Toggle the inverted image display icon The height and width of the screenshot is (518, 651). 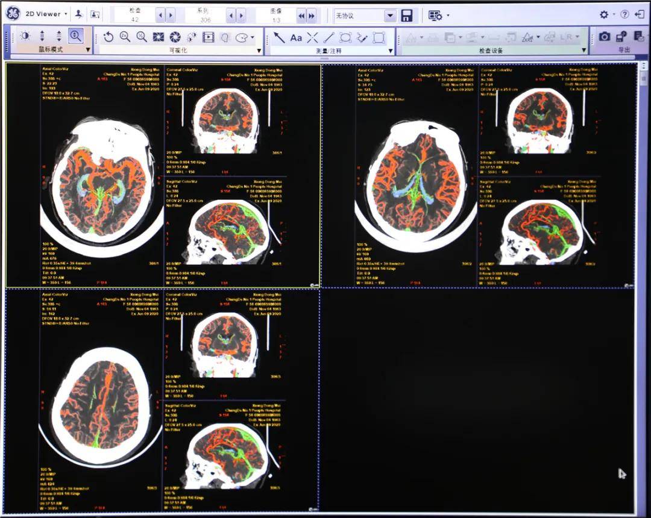159,37
